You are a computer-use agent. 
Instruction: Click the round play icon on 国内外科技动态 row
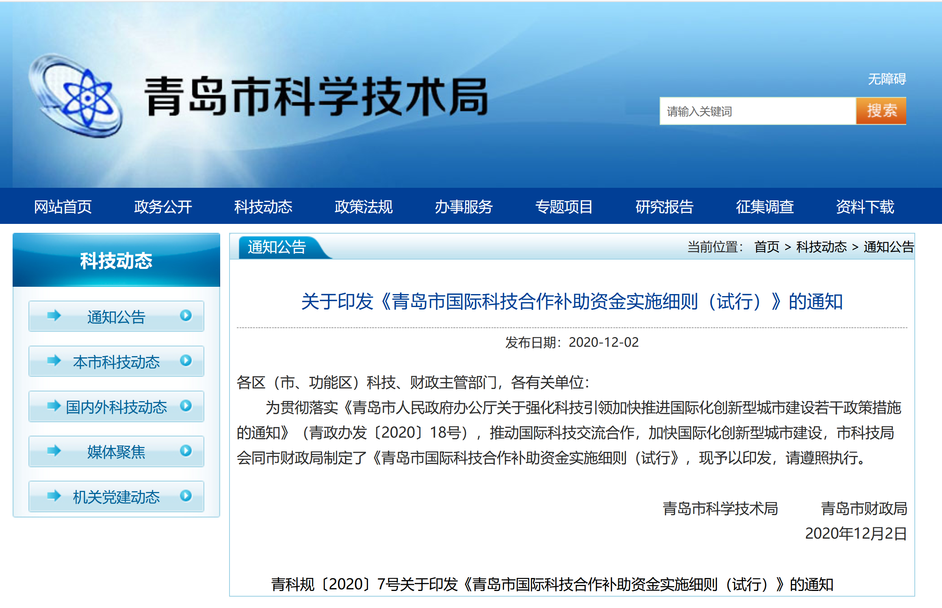(186, 406)
